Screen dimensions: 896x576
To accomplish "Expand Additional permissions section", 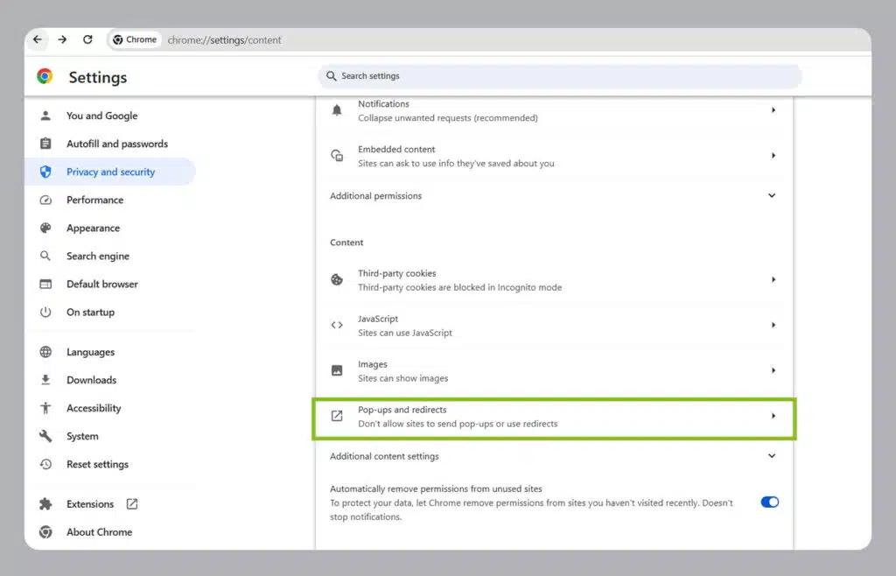I will (x=554, y=196).
